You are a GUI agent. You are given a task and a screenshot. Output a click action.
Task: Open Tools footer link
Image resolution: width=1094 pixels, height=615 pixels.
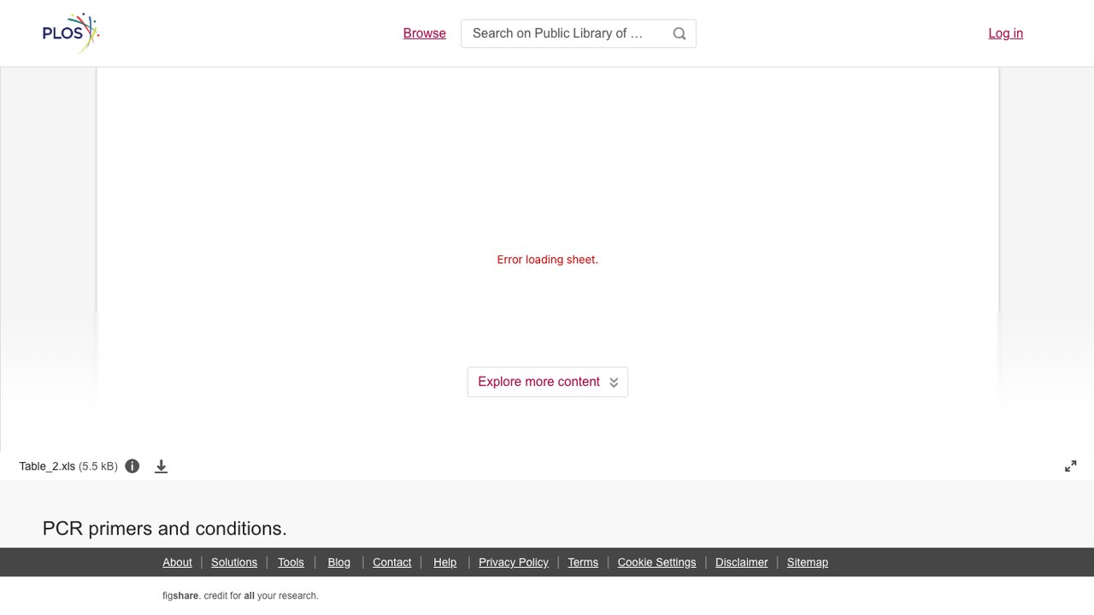291,562
